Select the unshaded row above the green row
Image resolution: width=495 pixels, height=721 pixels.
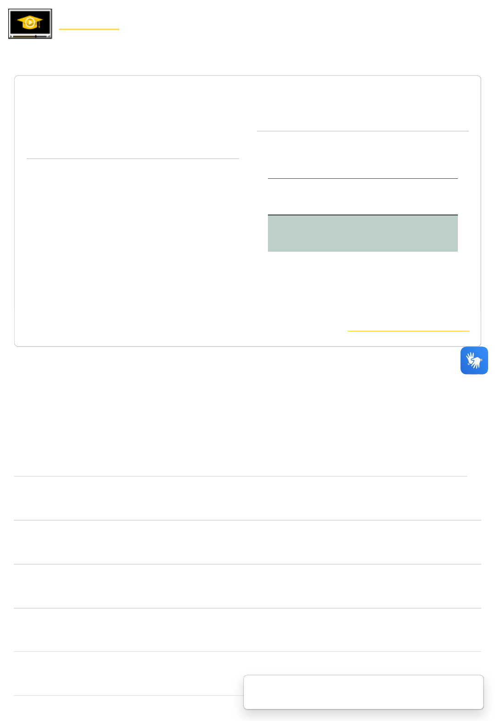362,197
